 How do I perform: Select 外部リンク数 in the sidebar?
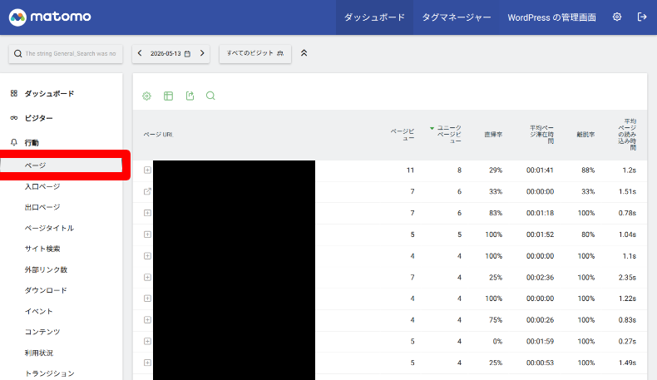[x=46, y=269]
